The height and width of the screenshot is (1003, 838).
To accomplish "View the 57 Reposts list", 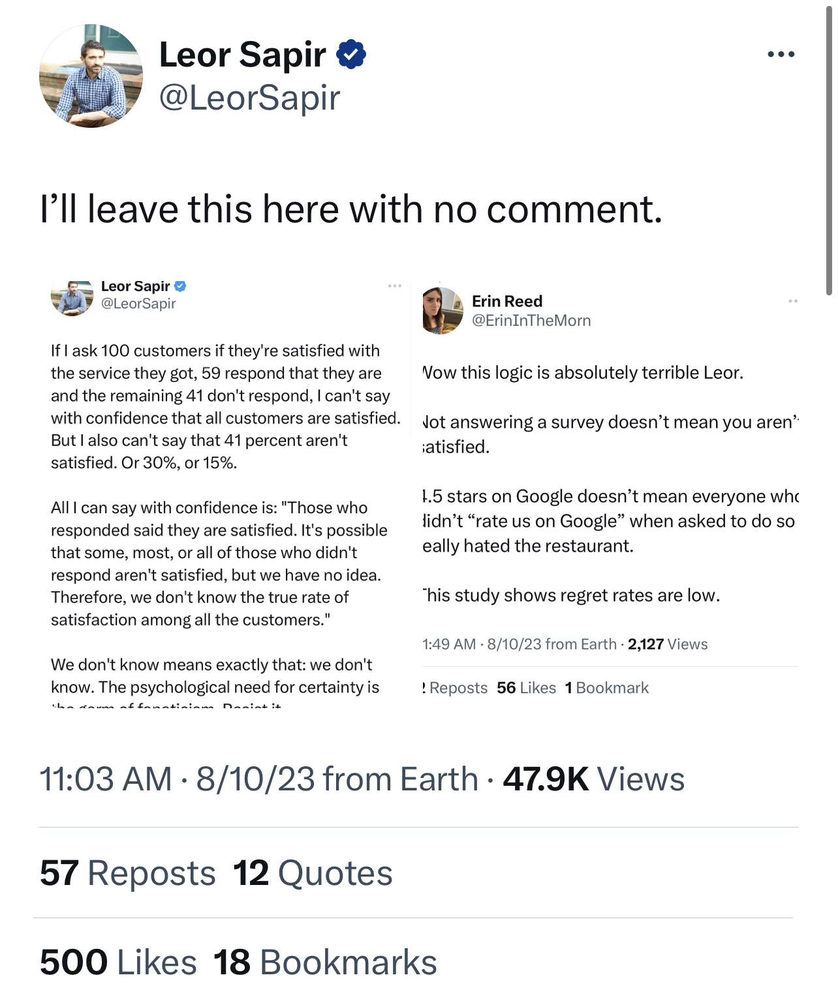I will point(128,873).
